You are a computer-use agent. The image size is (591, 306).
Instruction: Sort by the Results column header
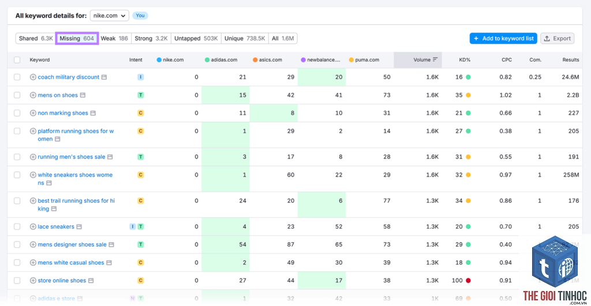[x=571, y=60]
